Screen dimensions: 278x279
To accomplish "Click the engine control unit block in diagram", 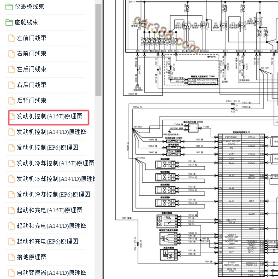I will pyautogui.click(x=241, y=205).
